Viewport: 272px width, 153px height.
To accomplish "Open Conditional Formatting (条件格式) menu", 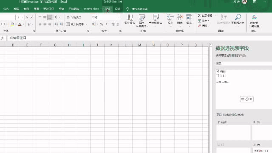I will [130, 20].
